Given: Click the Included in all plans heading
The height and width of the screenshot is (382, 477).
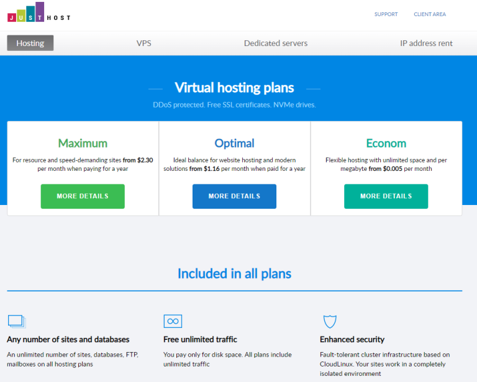Looking at the screenshot, I should [x=234, y=273].
